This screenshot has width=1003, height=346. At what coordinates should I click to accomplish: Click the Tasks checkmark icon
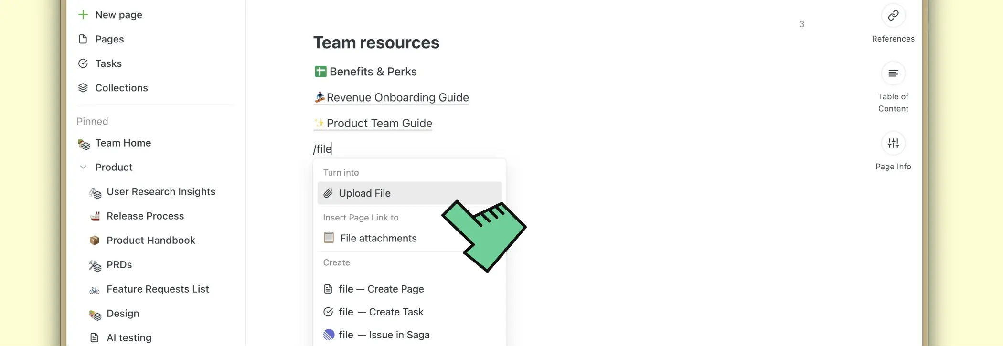pos(83,63)
